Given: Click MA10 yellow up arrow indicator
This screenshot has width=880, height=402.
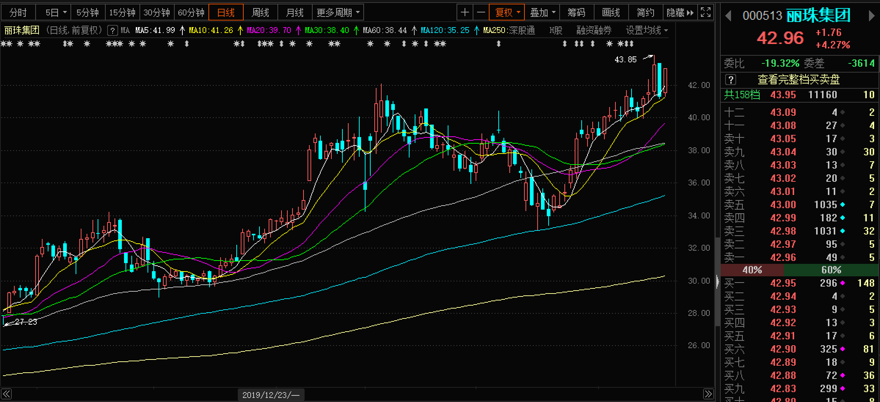Looking at the screenshot, I should 240,30.
